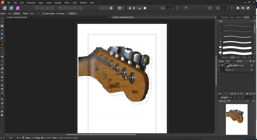Open the Normal blend mode dropdown

click(243, 61)
